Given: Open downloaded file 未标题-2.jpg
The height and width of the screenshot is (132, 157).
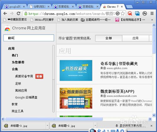Looking at the screenshot, I should [72, 126].
